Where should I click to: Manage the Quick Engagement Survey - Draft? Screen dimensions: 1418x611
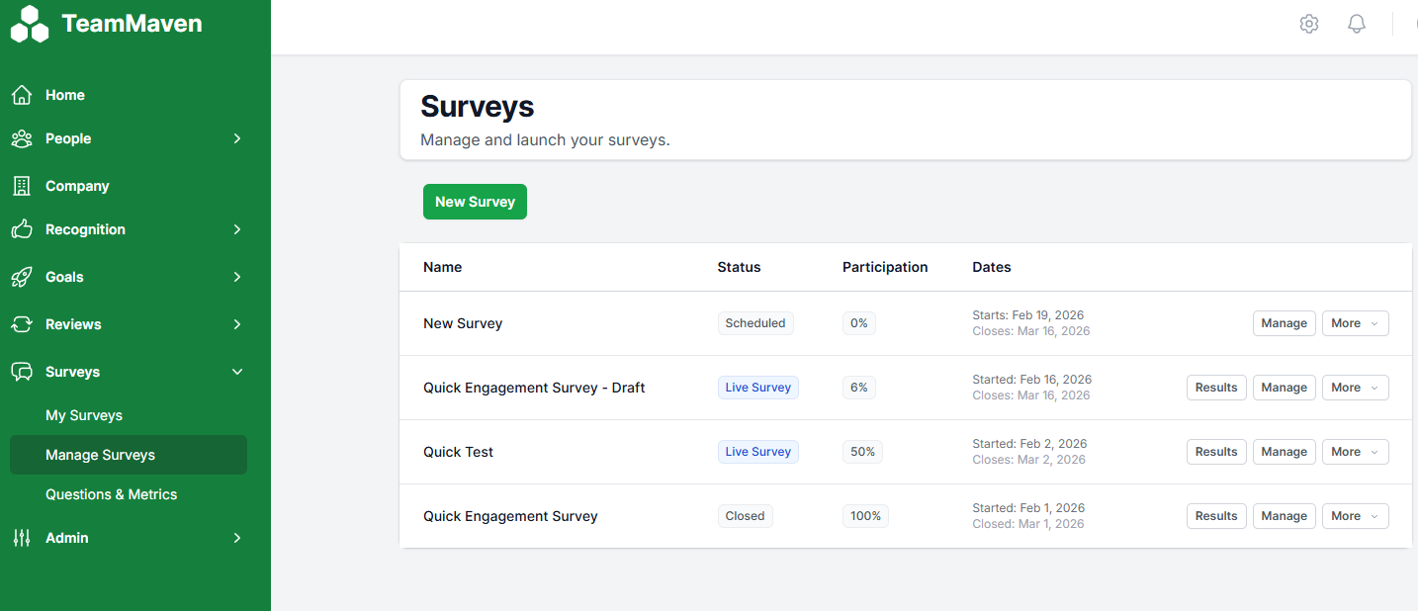pos(1284,388)
